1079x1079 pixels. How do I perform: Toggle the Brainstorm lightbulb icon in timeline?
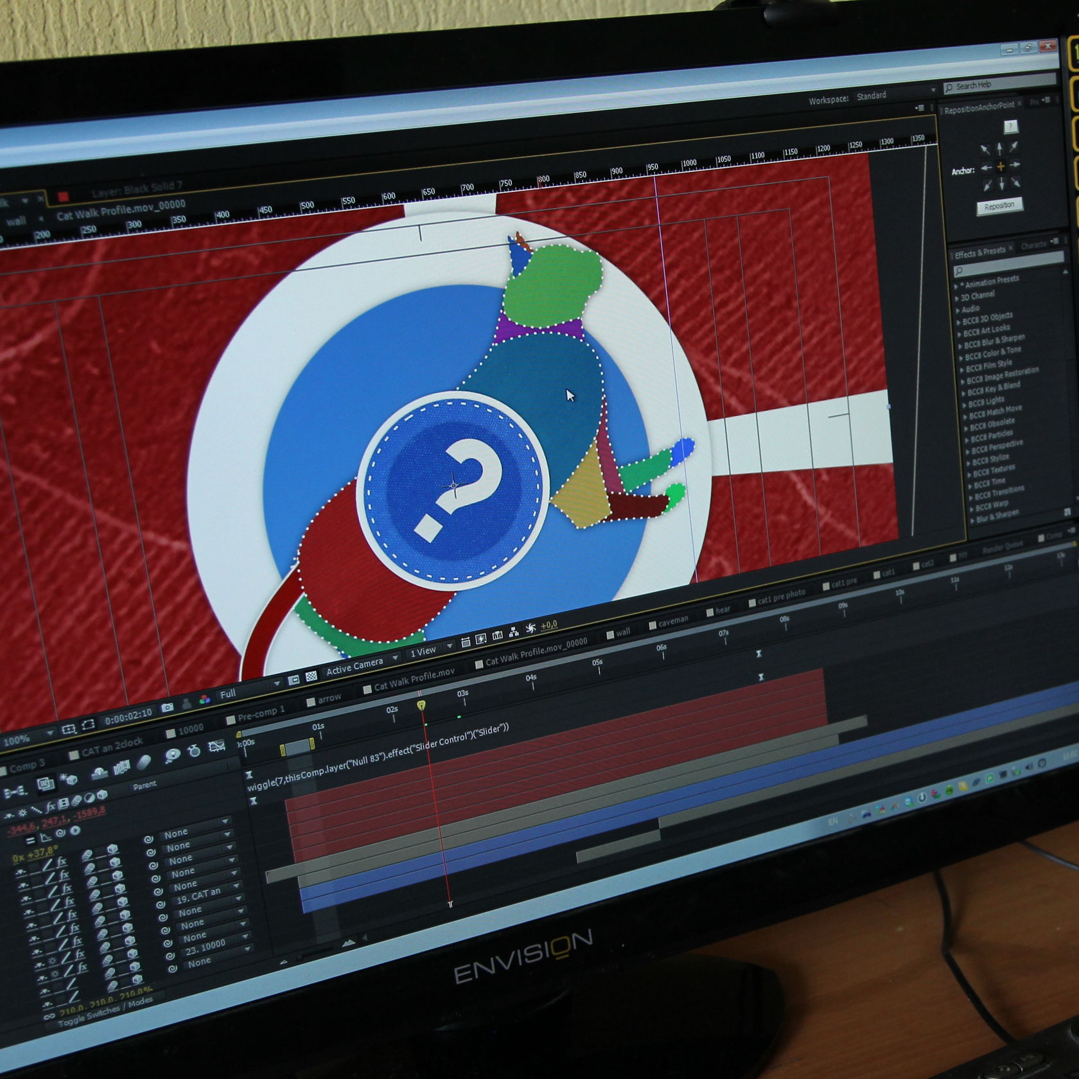point(172,755)
